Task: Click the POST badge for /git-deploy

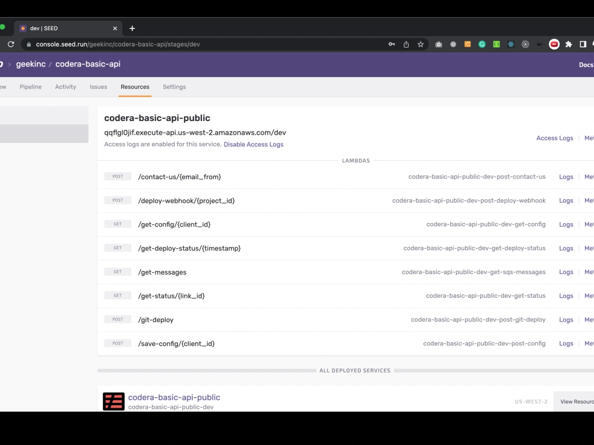Action: pyautogui.click(x=118, y=319)
